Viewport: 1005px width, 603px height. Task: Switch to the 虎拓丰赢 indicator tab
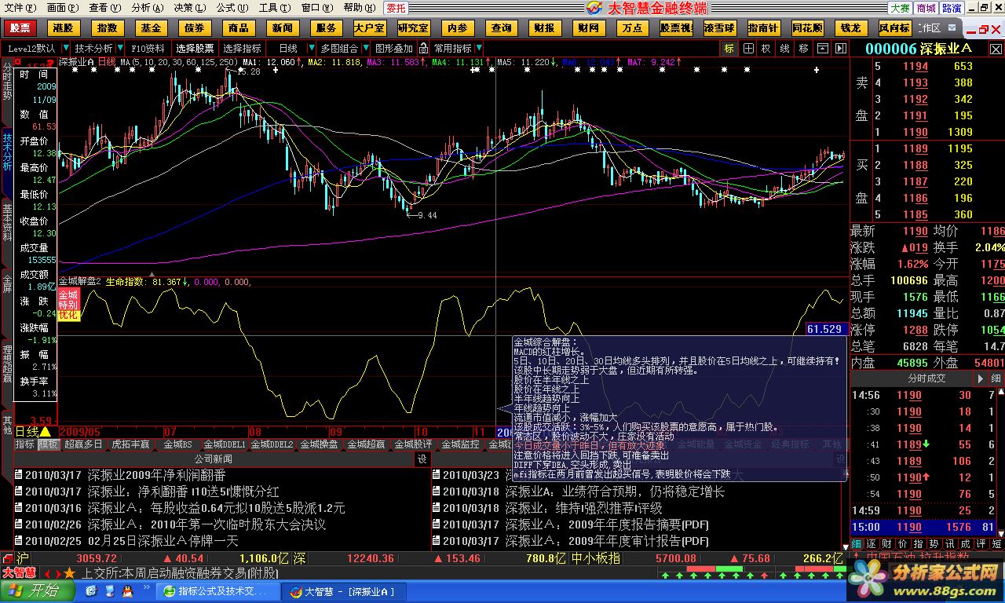130,444
